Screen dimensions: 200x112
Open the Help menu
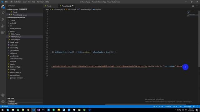[47, 2]
